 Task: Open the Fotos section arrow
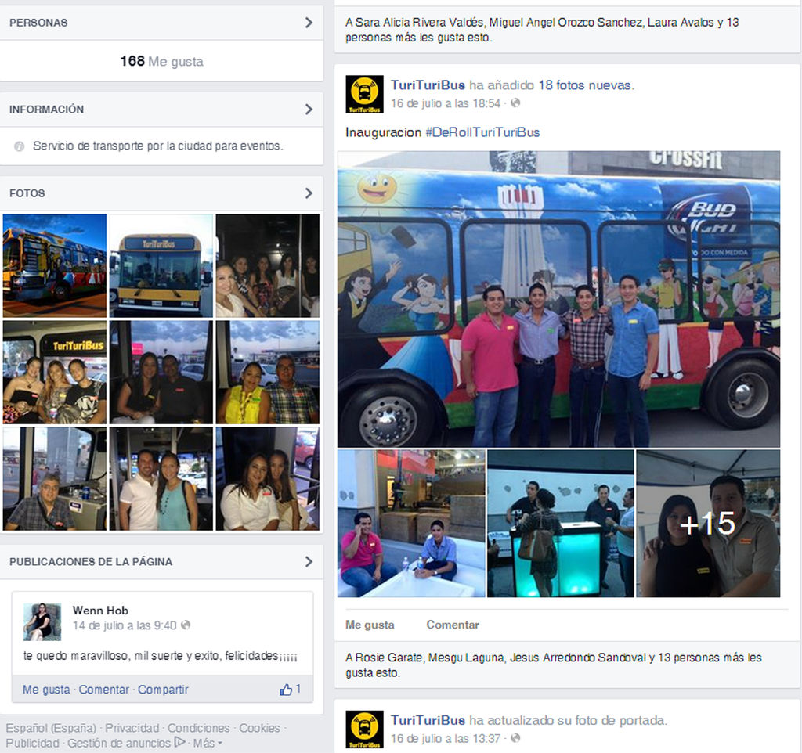click(x=309, y=193)
